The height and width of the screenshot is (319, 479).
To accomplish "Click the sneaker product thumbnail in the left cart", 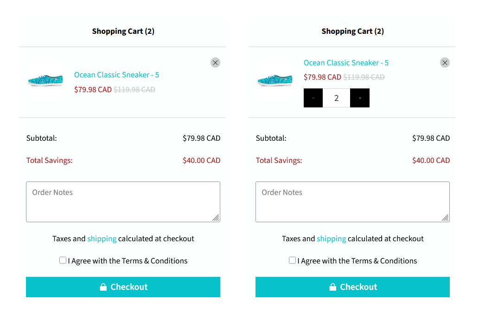I will coord(45,80).
